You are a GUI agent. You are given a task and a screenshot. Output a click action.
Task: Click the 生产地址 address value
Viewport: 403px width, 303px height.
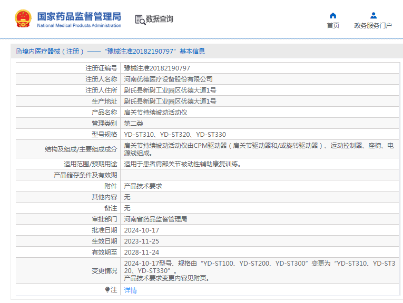[x=170, y=102]
